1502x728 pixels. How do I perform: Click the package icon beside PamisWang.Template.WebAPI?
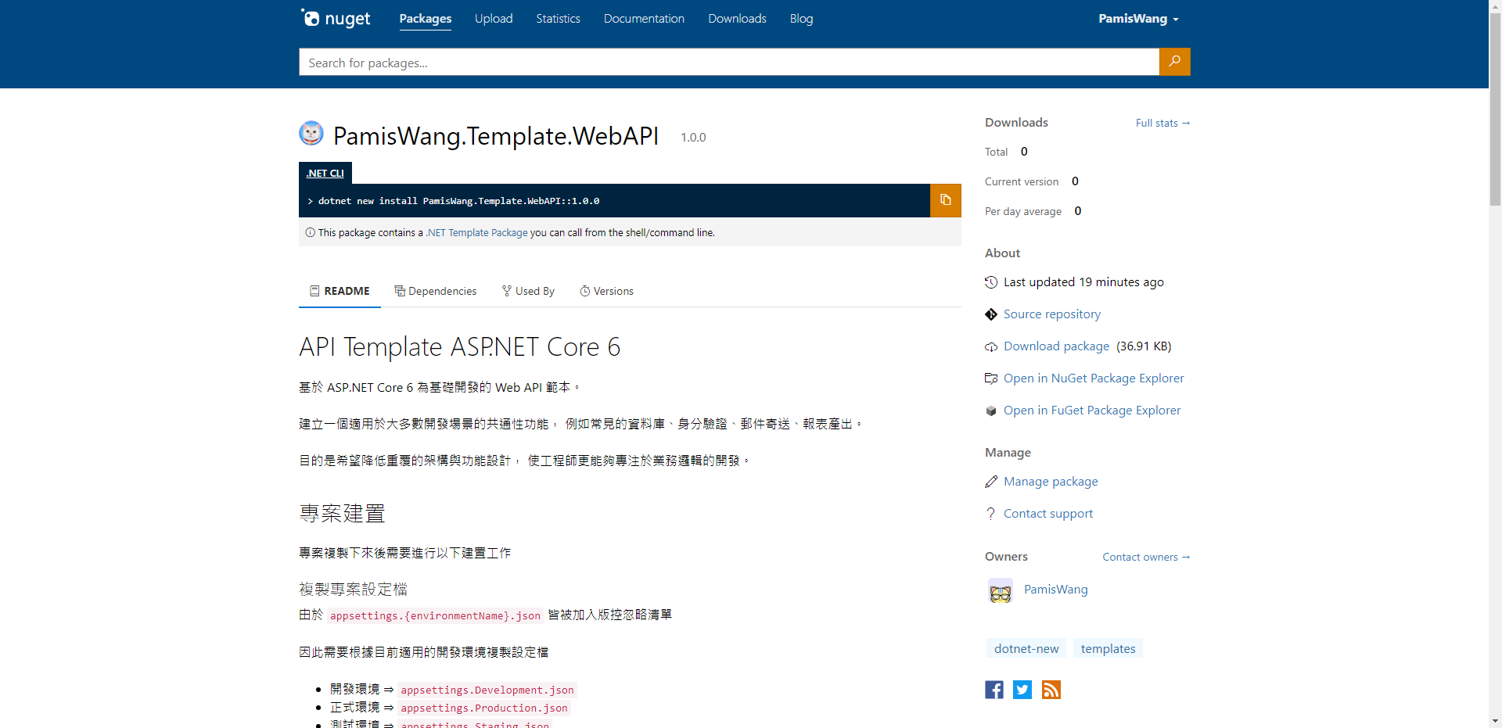(x=311, y=134)
